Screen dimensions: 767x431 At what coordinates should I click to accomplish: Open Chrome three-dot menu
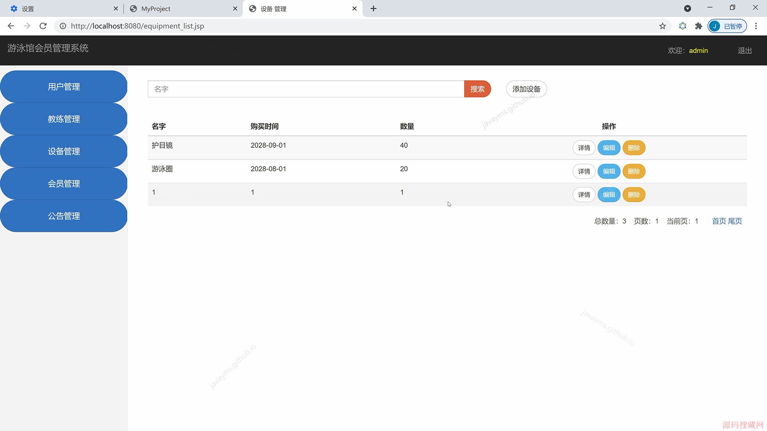tap(756, 26)
